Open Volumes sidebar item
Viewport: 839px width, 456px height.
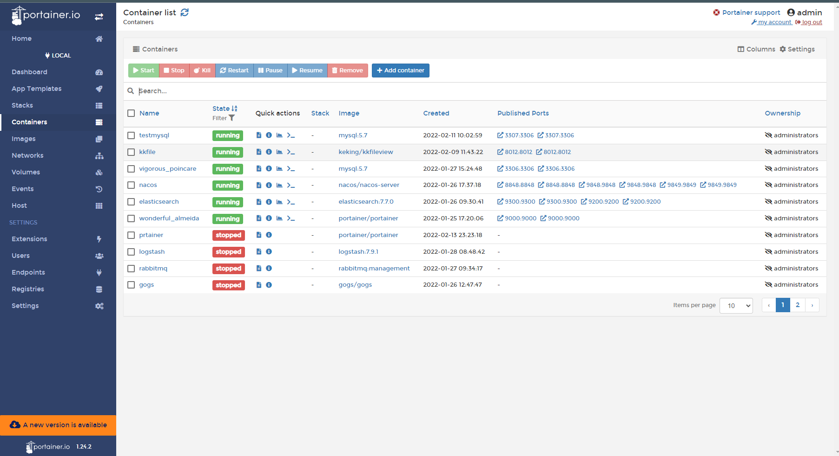[58, 172]
